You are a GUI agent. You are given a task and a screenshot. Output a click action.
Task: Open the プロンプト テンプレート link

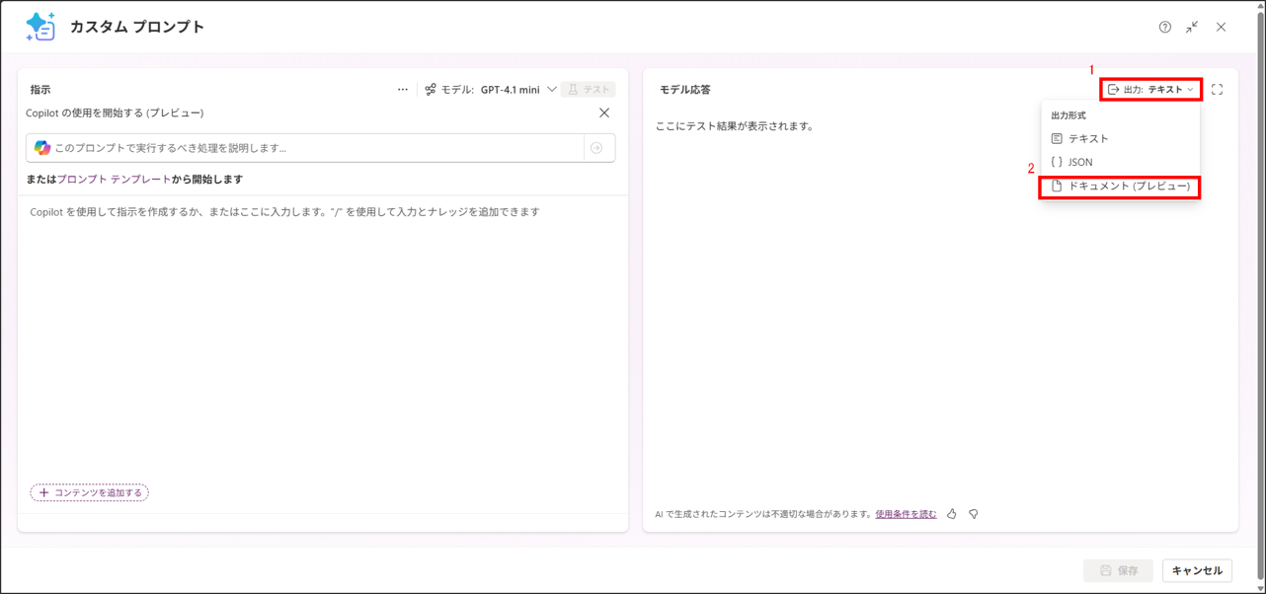click(114, 180)
